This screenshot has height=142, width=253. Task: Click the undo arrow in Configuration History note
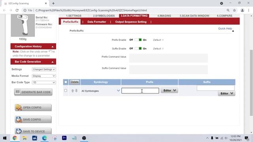(50, 52)
